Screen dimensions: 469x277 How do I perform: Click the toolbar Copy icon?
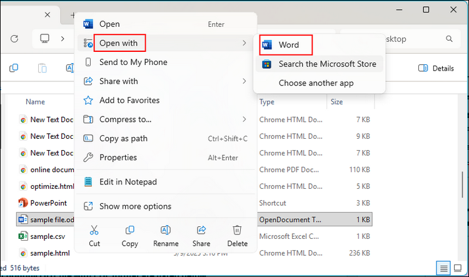point(14,68)
